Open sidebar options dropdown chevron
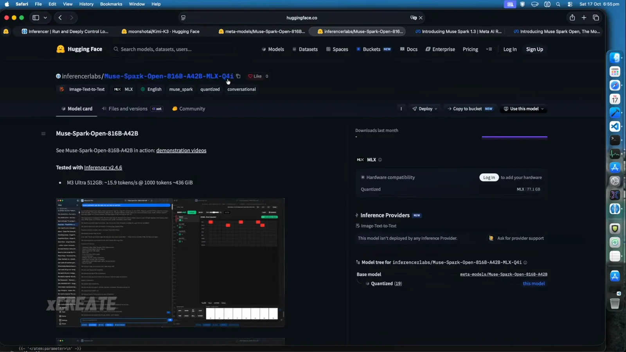This screenshot has height=352, width=626. click(x=45, y=18)
